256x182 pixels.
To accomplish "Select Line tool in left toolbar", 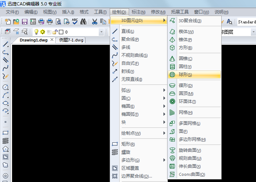I will [x=5, y=44].
